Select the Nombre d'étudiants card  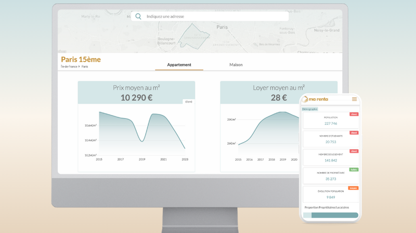click(330, 139)
